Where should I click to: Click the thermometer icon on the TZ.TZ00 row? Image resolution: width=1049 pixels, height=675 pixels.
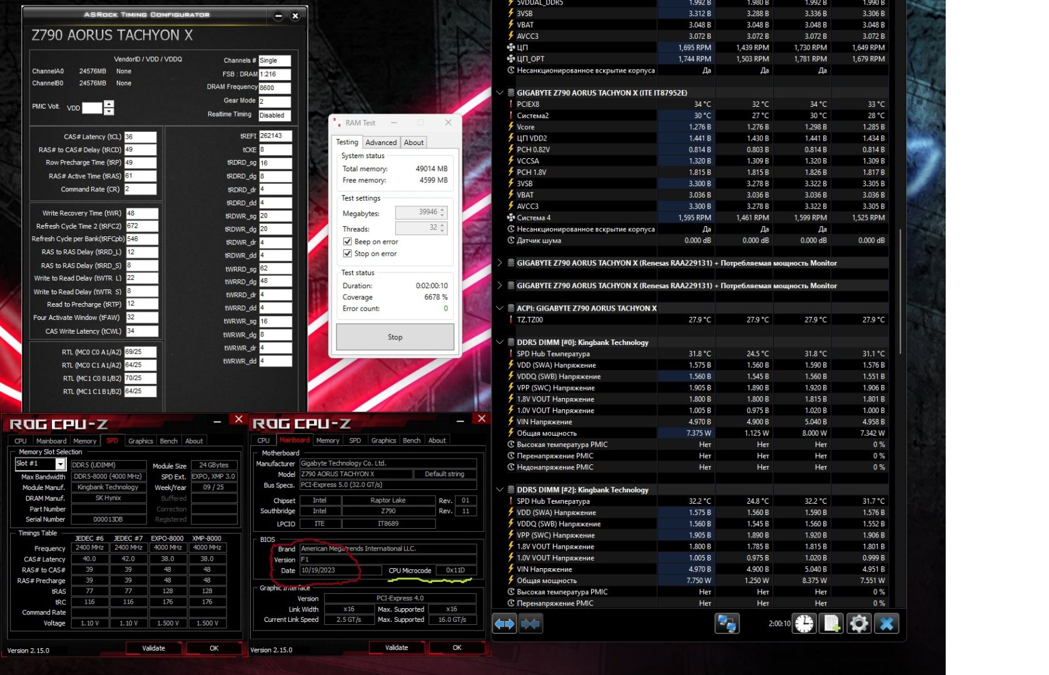pyautogui.click(x=510, y=319)
